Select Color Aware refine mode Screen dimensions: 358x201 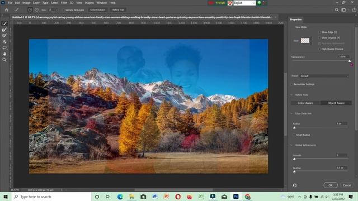[x=305, y=103]
